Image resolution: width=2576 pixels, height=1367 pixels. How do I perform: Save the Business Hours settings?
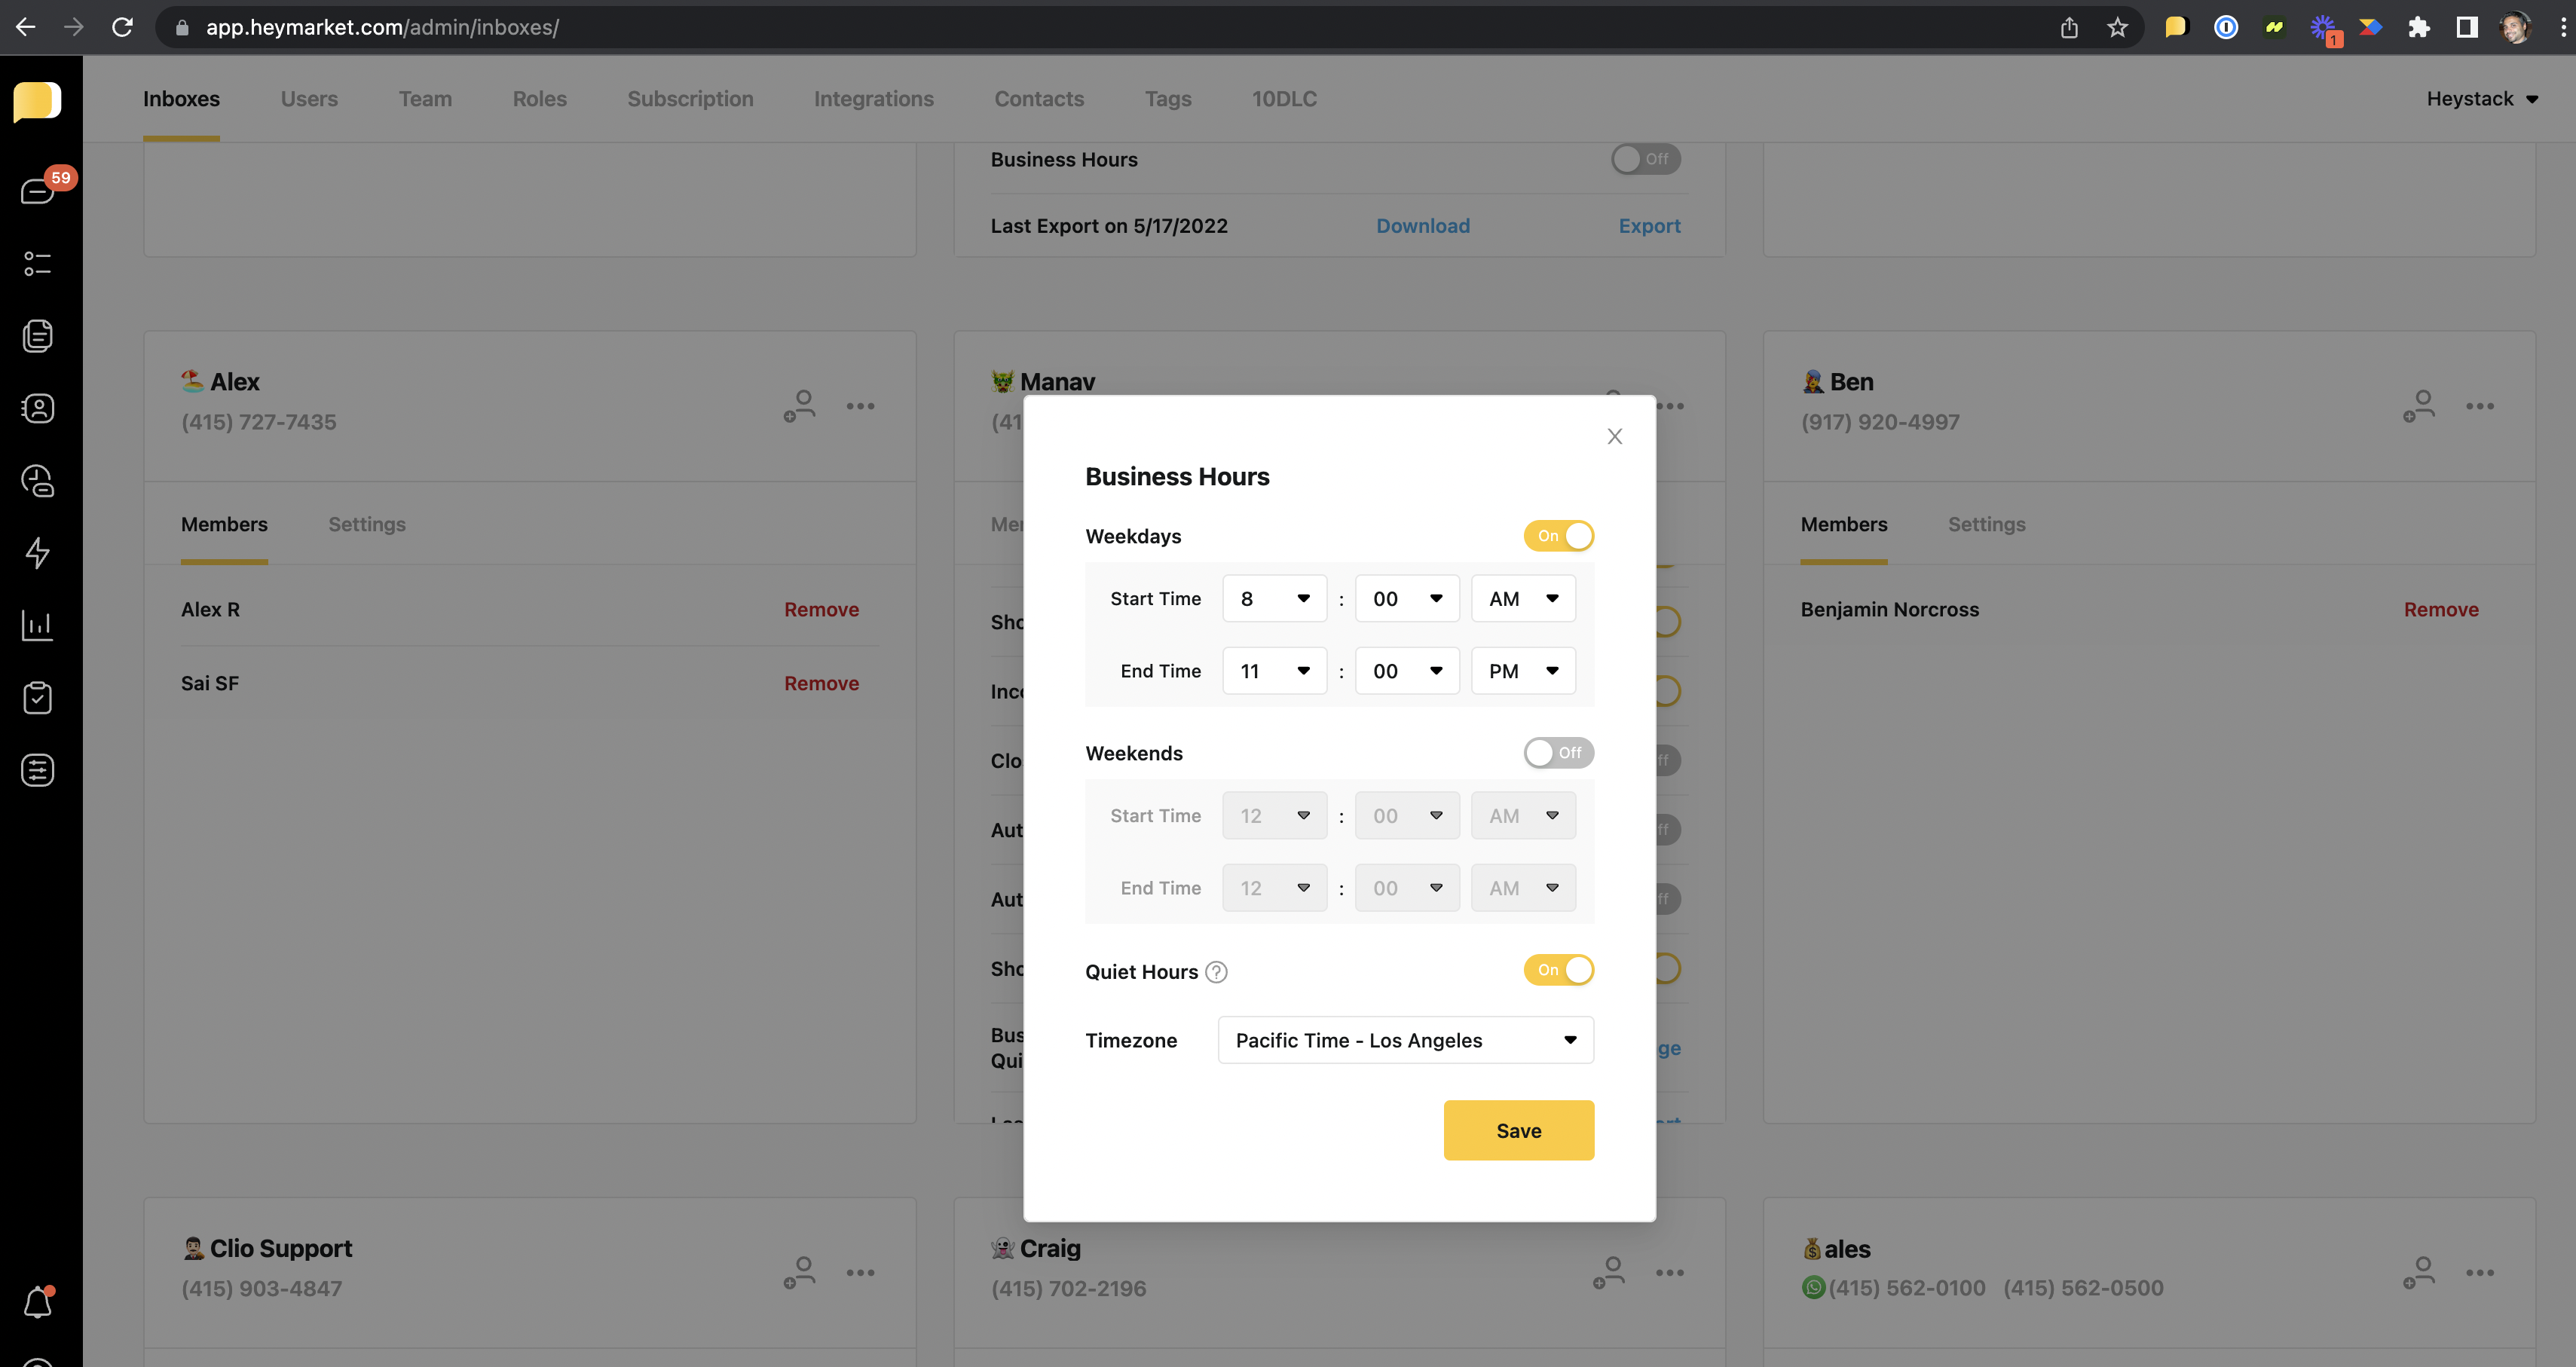click(1518, 1130)
